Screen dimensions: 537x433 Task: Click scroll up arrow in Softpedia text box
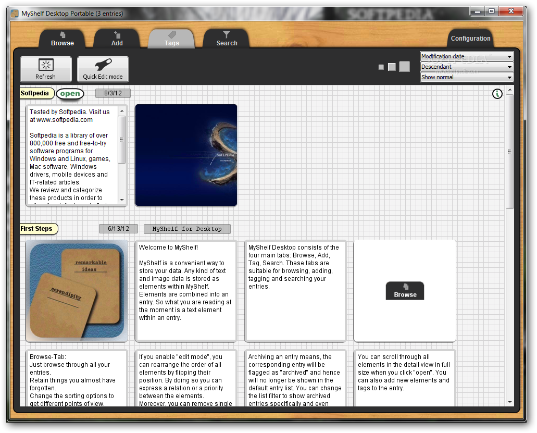(x=122, y=112)
